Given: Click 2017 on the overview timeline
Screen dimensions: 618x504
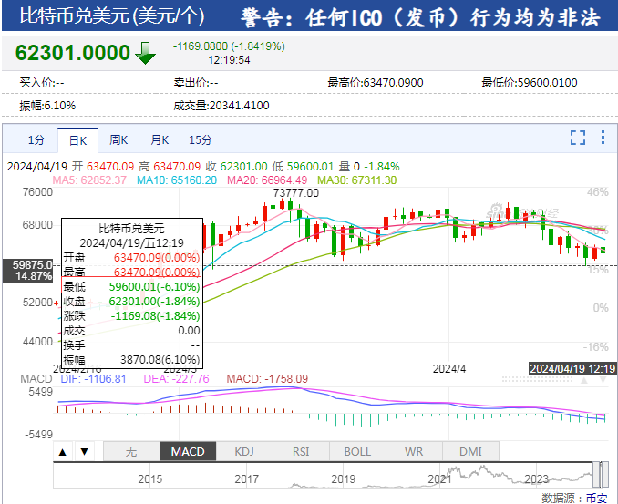Looking at the screenshot, I should [x=247, y=479].
